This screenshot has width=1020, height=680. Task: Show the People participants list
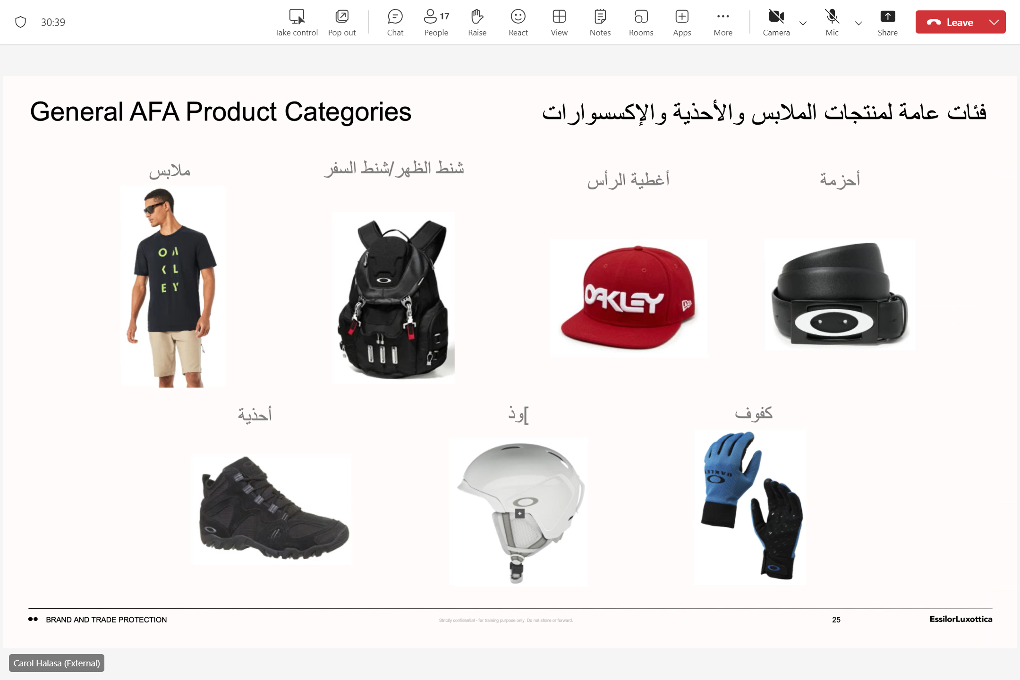click(436, 22)
